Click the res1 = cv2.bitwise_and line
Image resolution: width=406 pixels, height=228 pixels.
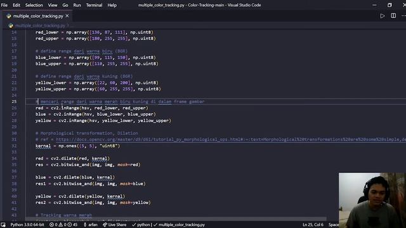click(90, 184)
